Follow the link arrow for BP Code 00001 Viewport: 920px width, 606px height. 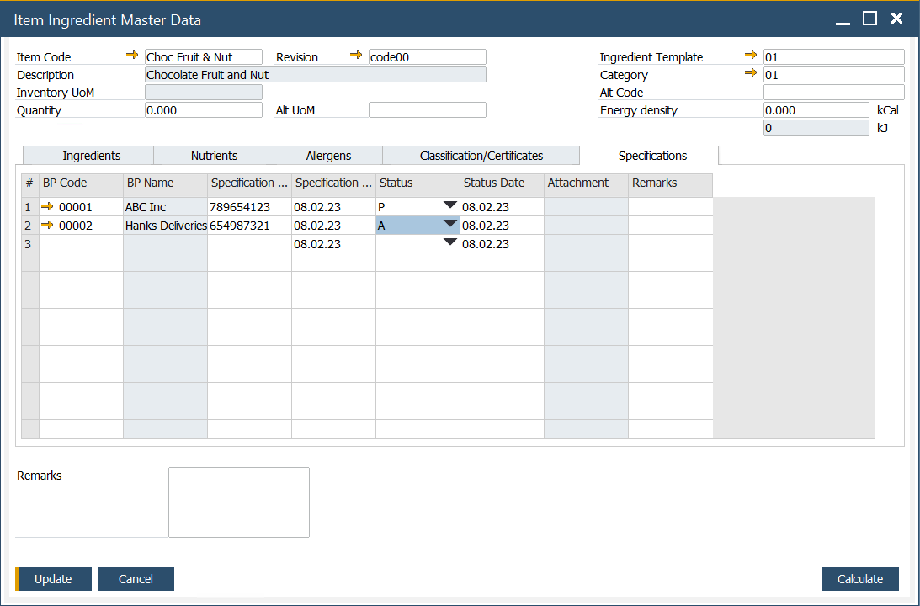47,206
